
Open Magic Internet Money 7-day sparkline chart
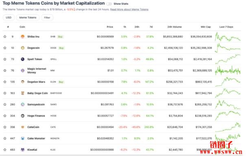click(228, 71)
